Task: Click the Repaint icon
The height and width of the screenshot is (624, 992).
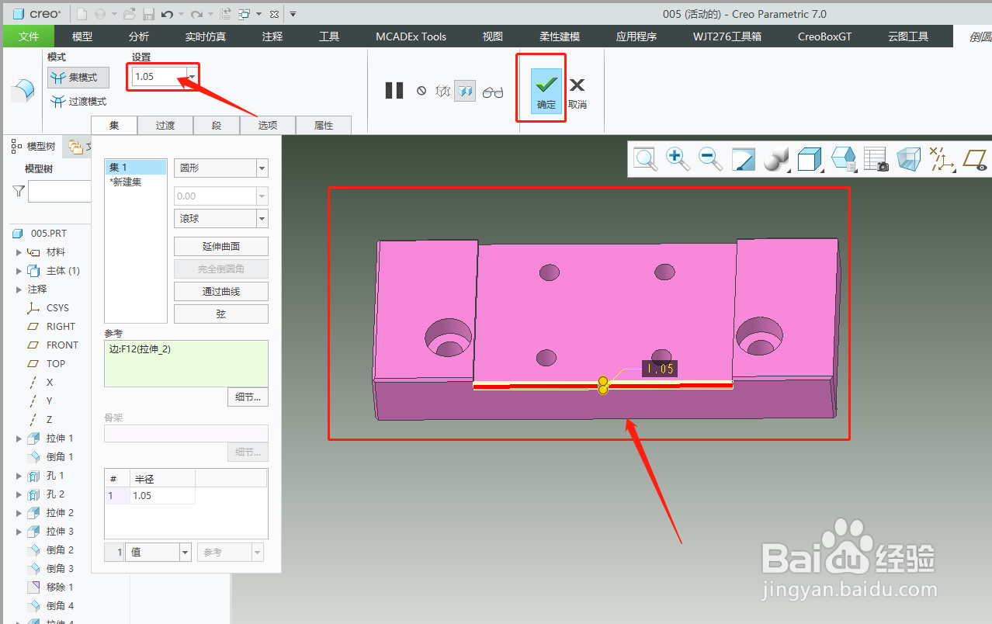Action: tap(744, 159)
